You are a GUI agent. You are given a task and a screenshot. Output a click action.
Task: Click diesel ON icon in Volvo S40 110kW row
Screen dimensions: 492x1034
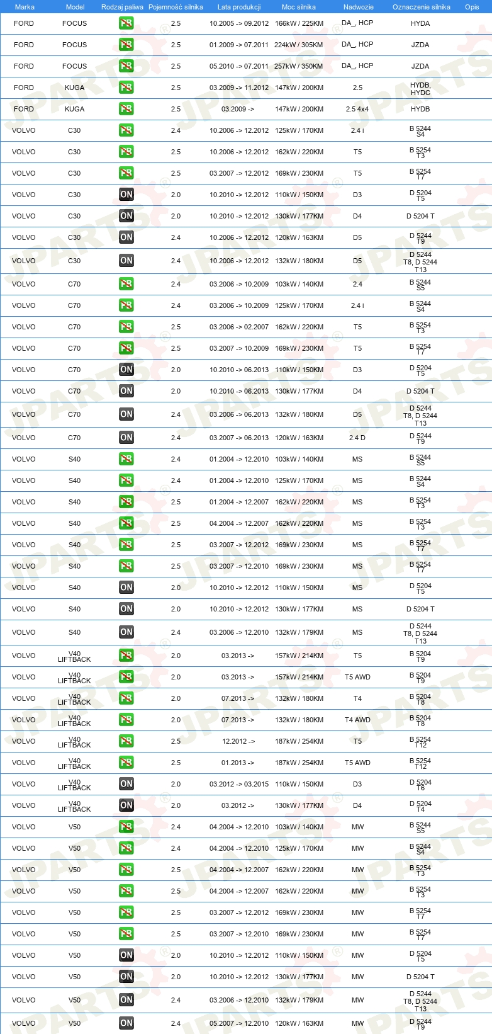point(126,588)
